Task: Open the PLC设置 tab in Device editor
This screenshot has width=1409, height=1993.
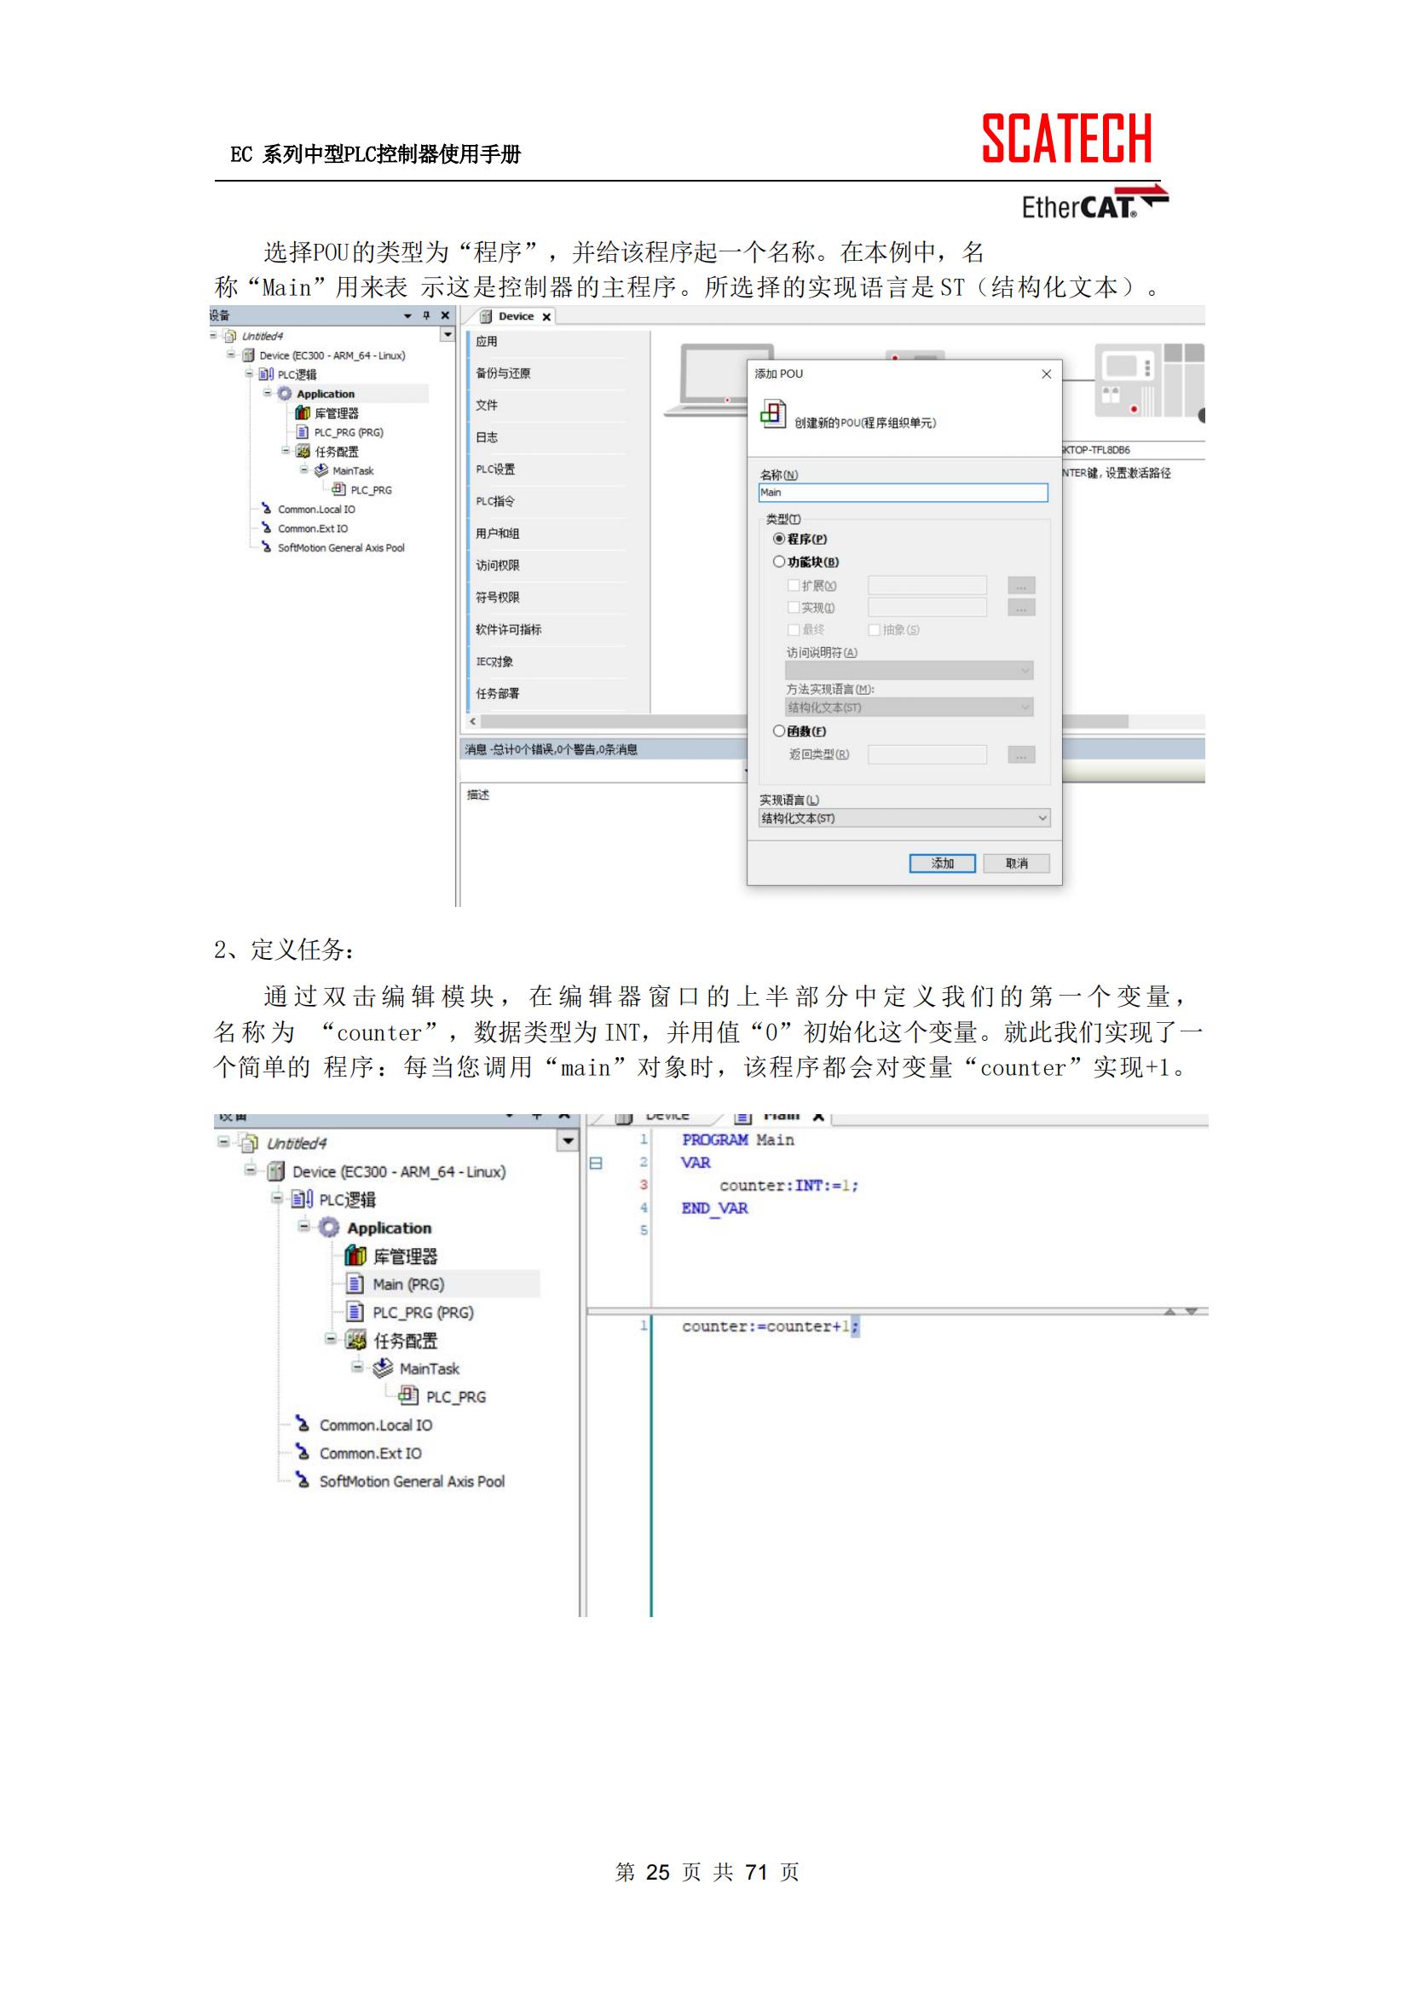Action: pos(496,470)
